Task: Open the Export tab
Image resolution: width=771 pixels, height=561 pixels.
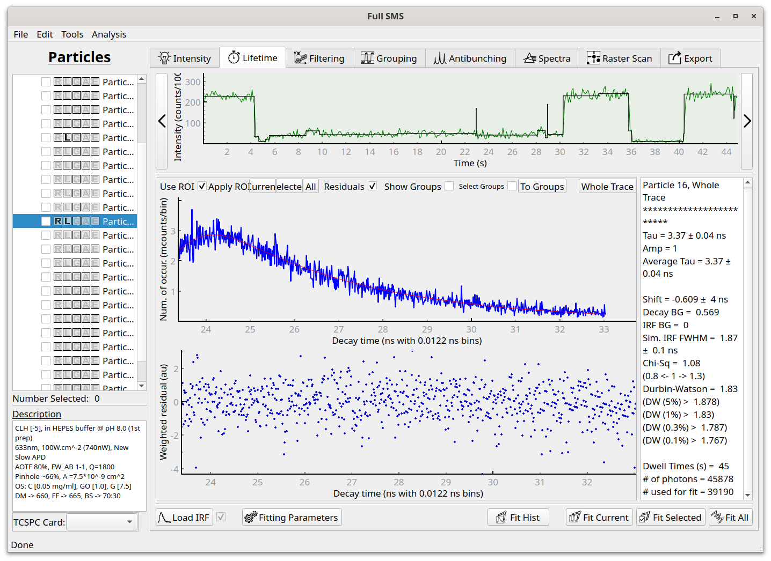Action: (690, 58)
